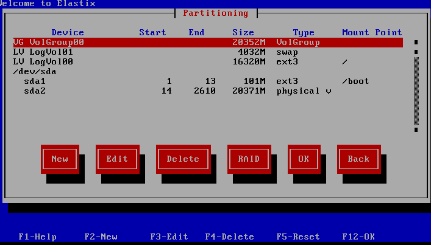
Task: Click the F1-Help hint in footer
Action: click(x=38, y=236)
